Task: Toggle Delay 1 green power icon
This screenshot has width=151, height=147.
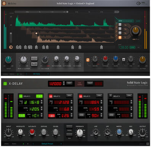Action: pos(21,96)
